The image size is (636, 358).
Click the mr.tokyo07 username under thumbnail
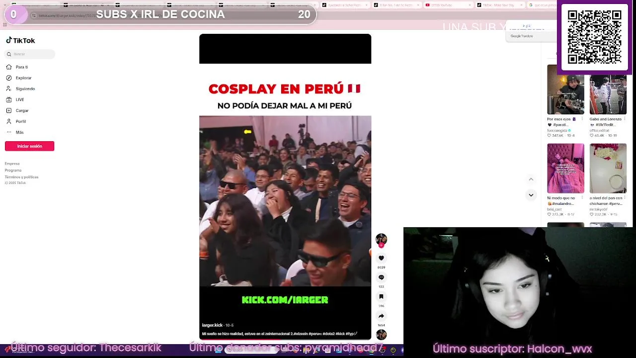pyautogui.click(x=598, y=209)
